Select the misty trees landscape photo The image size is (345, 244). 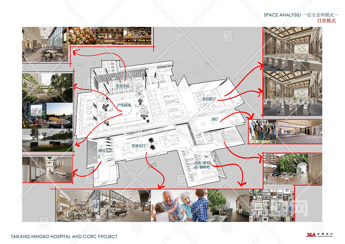click(47, 140)
